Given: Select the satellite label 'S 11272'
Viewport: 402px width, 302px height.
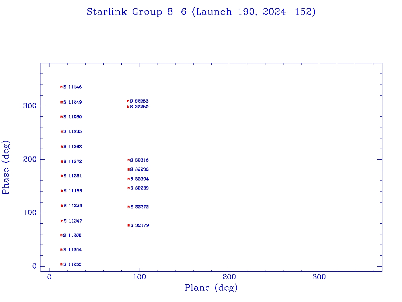Looking at the screenshot, I should point(73,162).
